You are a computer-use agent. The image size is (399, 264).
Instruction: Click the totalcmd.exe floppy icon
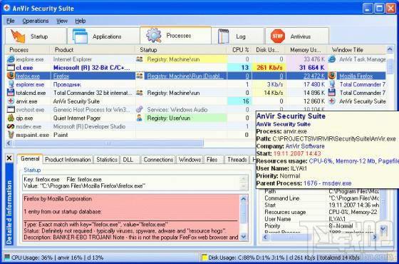tap(11, 93)
